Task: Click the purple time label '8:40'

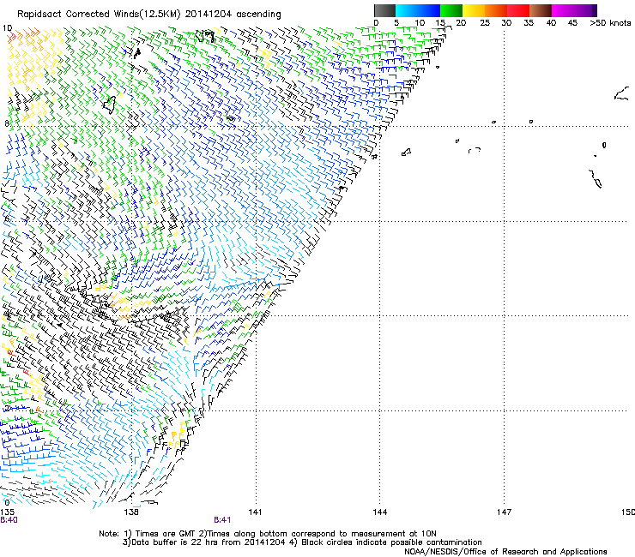Action: click(x=9, y=520)
